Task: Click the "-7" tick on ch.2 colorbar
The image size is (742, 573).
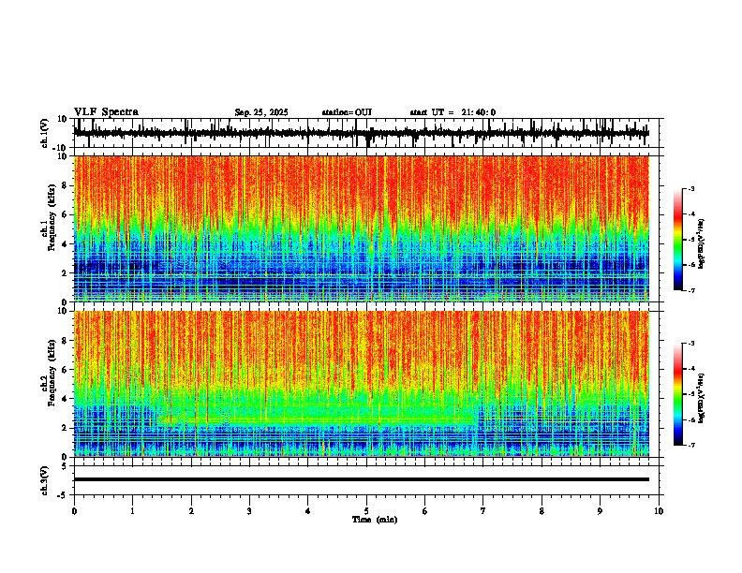Action: pyautogui.click(x=690, y=445)
